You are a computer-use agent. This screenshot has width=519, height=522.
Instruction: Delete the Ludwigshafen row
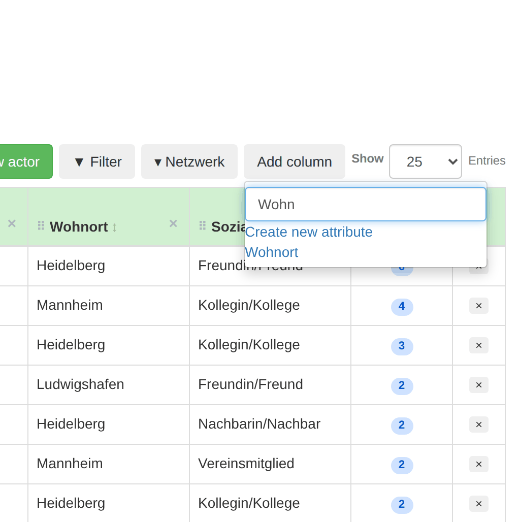[x=479, y=385]
